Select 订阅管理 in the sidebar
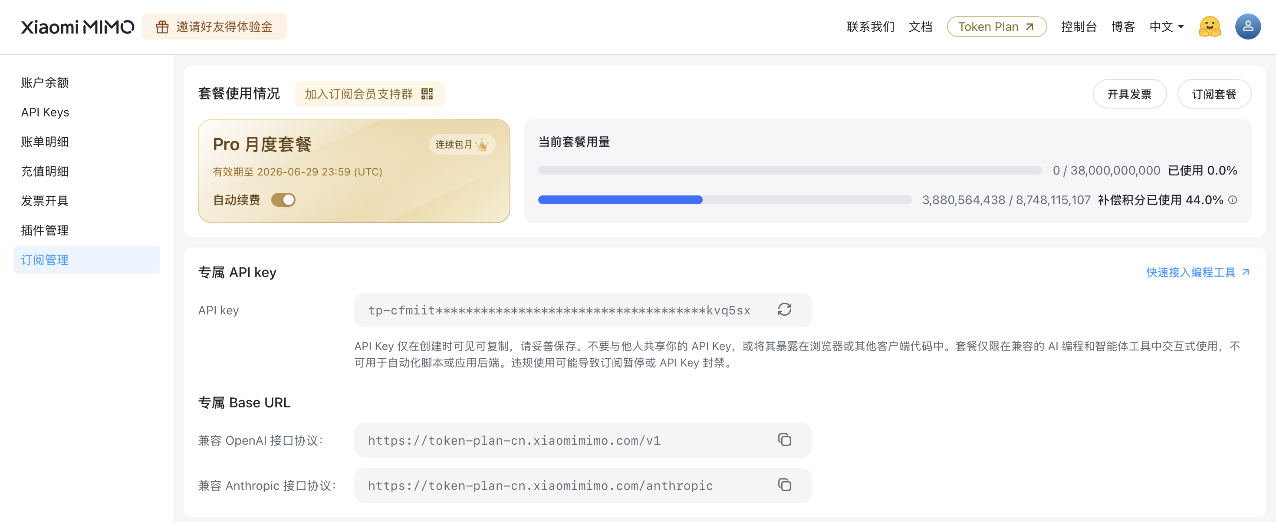The width and height of the screenshot is (1276, 522). coord(87,260)
